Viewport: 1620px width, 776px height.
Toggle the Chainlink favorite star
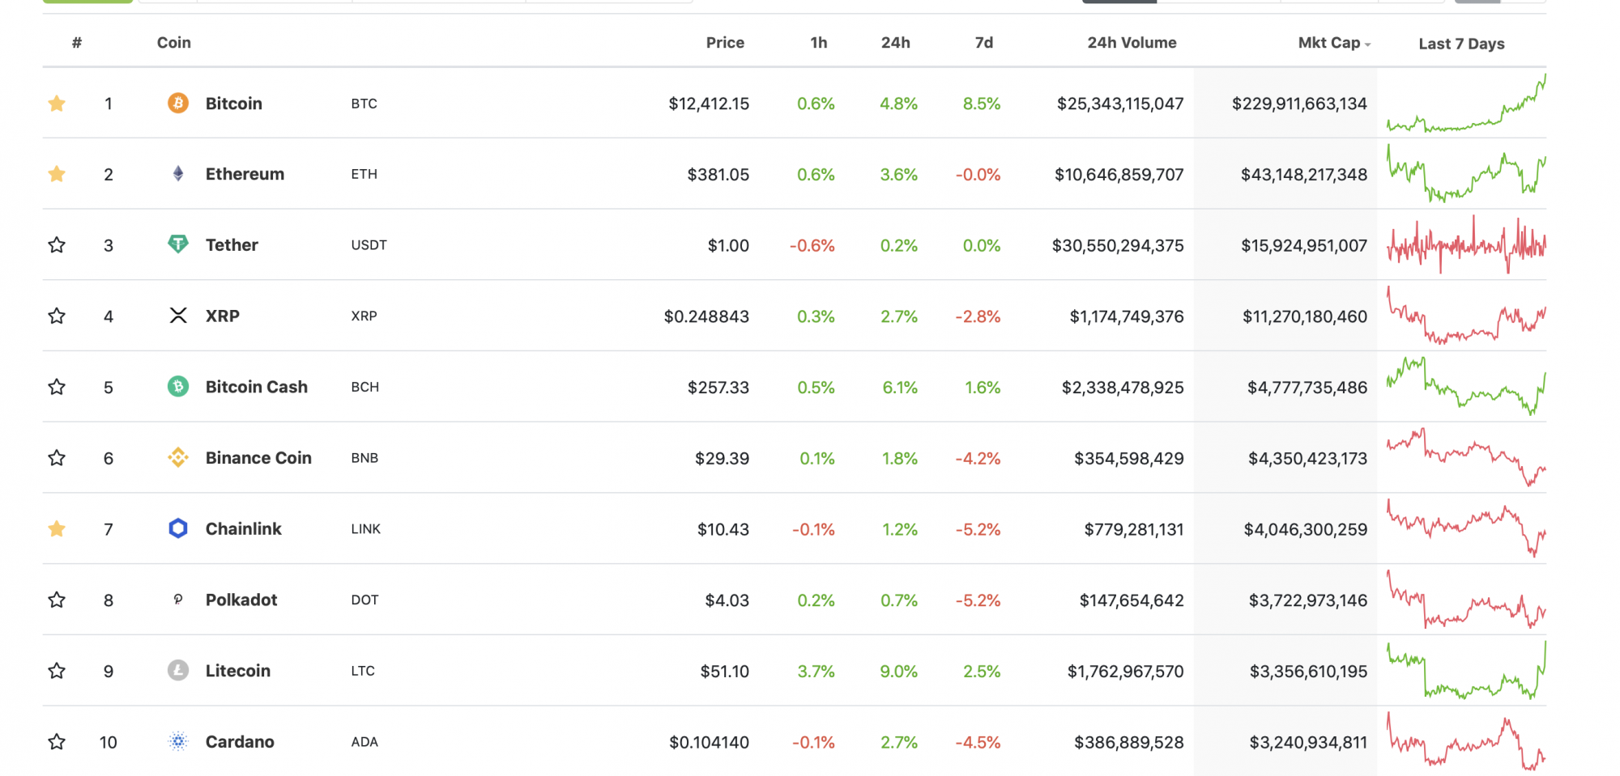(x=57, y=528)
